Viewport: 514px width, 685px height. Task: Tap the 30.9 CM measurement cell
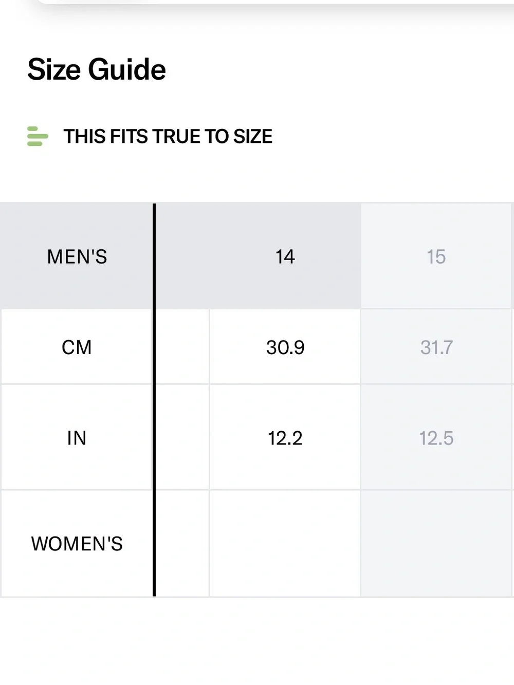coord(285,347)
